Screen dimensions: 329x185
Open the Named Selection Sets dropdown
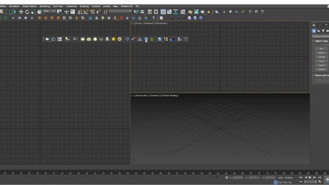click(120, 11)
